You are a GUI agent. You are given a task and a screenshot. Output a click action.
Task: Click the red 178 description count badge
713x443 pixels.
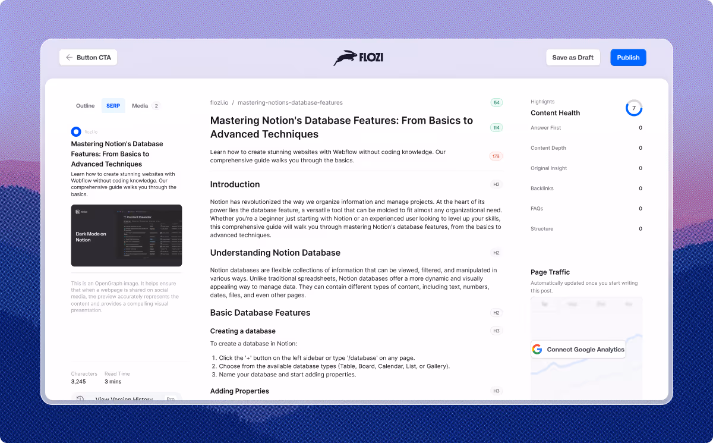pyautogui.click(x=496, y=156)
